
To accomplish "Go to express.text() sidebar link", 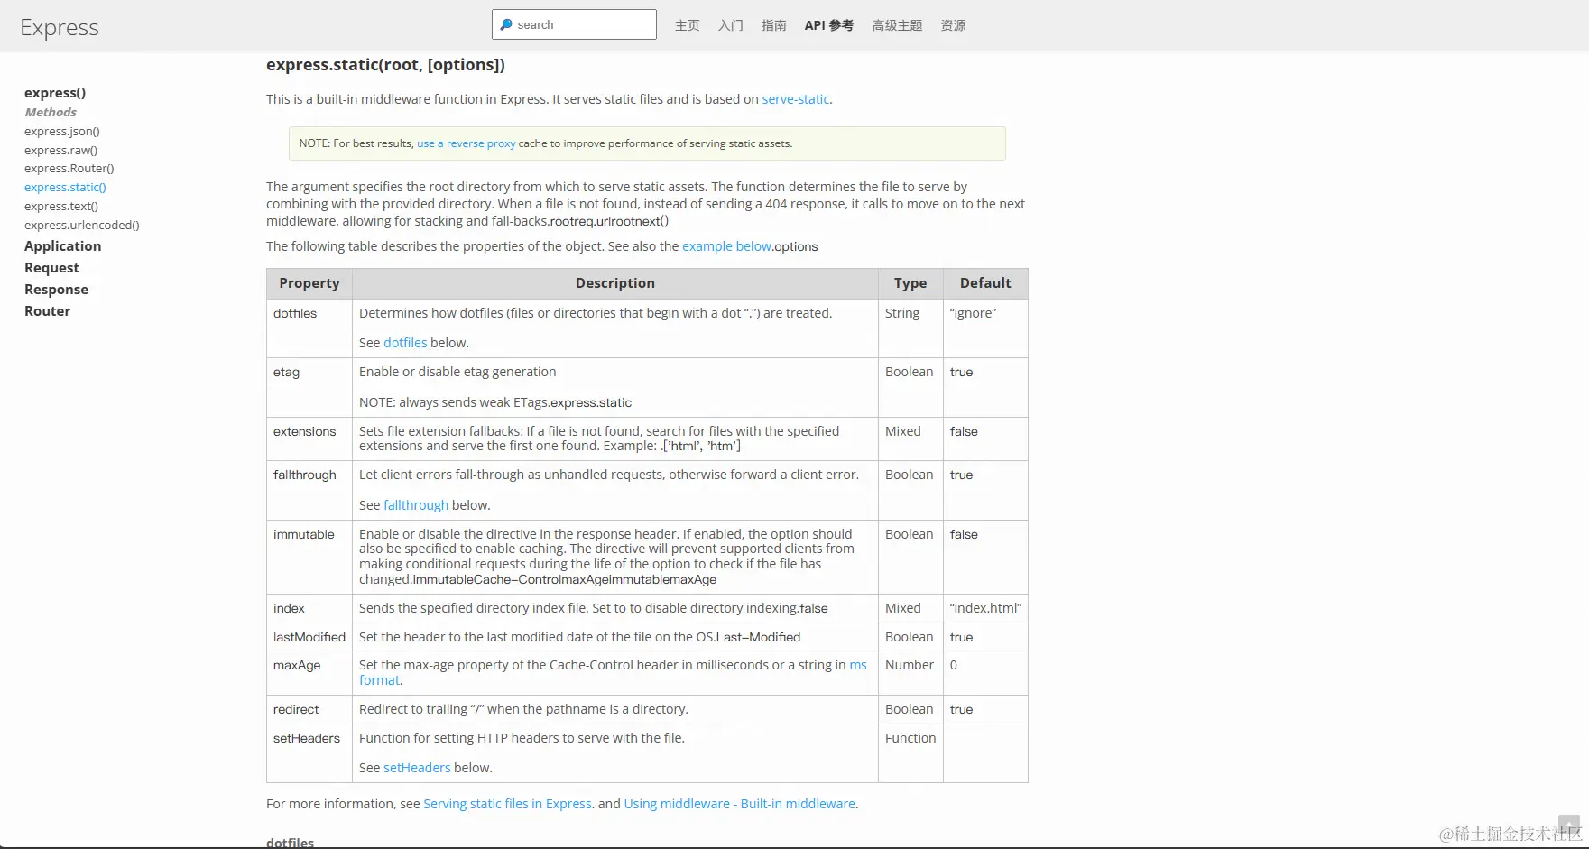I will (x=61, y=206).
